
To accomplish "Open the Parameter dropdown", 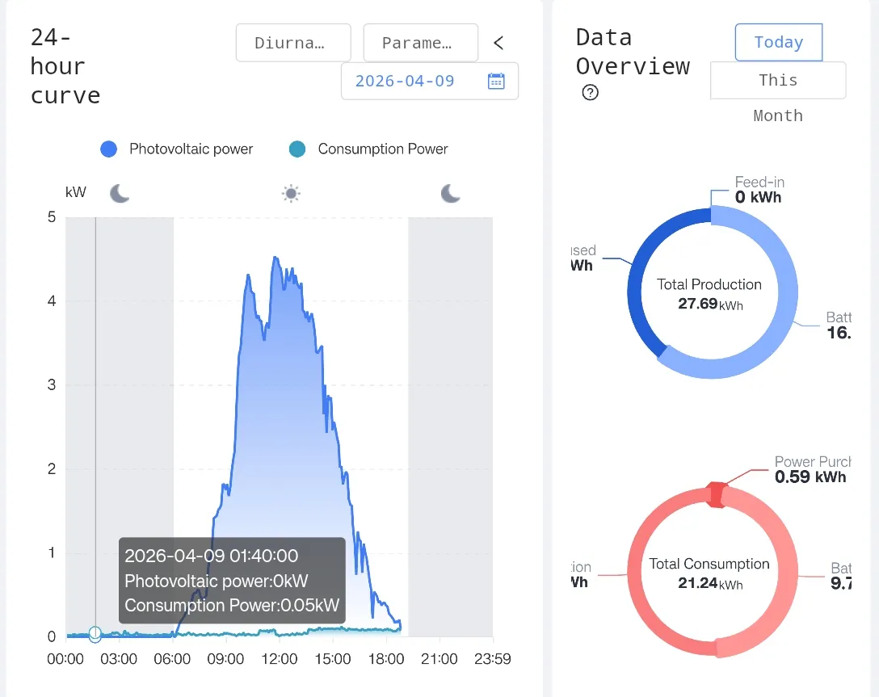I will pyautogui.click(x=420, y=43).
